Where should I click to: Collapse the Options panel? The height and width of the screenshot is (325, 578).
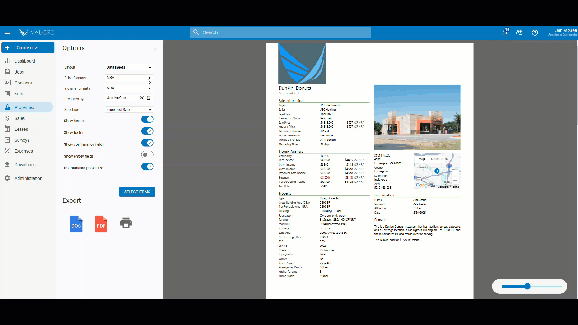pyautogui.click(x=155, y=50)
